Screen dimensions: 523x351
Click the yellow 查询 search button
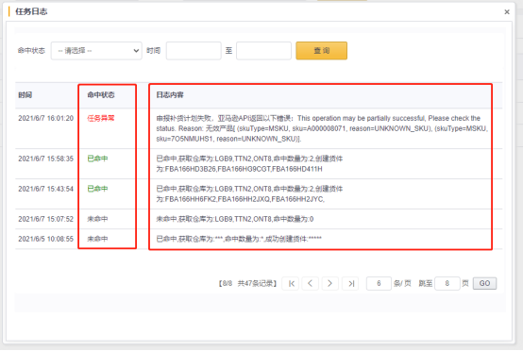[x=322, y=51]
